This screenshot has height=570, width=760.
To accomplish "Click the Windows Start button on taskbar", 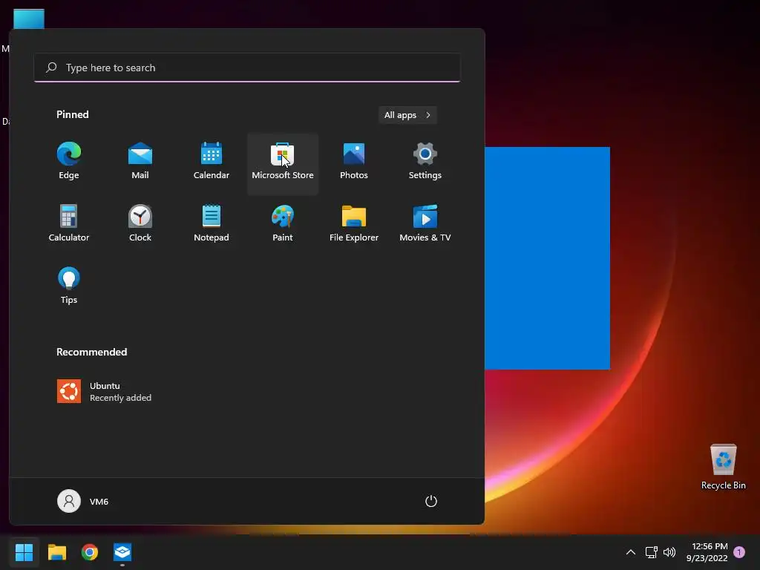I will [24, 552].
